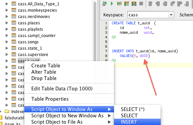The height and width of the screenshot is (125, 193).
Task: Click the table icon beside cass.t_uuid
Action: click(x=14, y=61)
